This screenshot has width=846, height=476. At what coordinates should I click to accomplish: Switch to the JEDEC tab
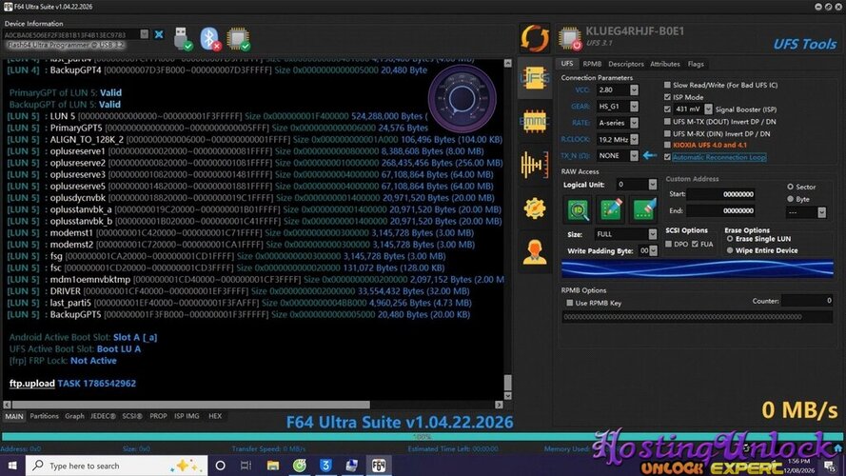[x=103, y=416]
